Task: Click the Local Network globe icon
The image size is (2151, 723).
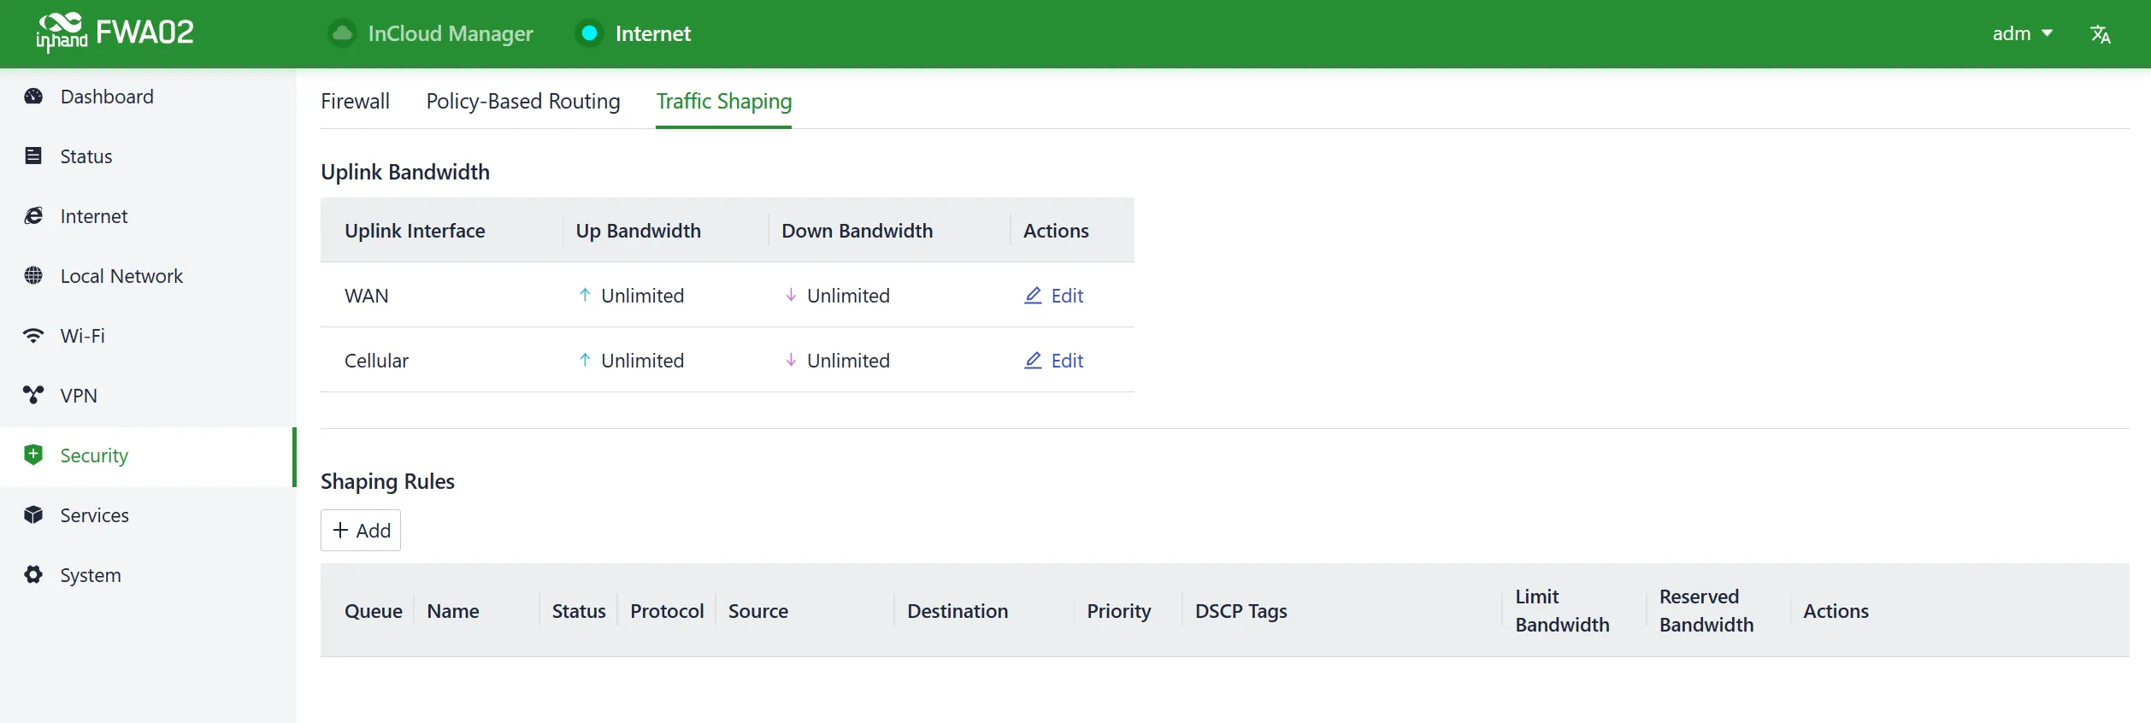Action: (33, 275)
